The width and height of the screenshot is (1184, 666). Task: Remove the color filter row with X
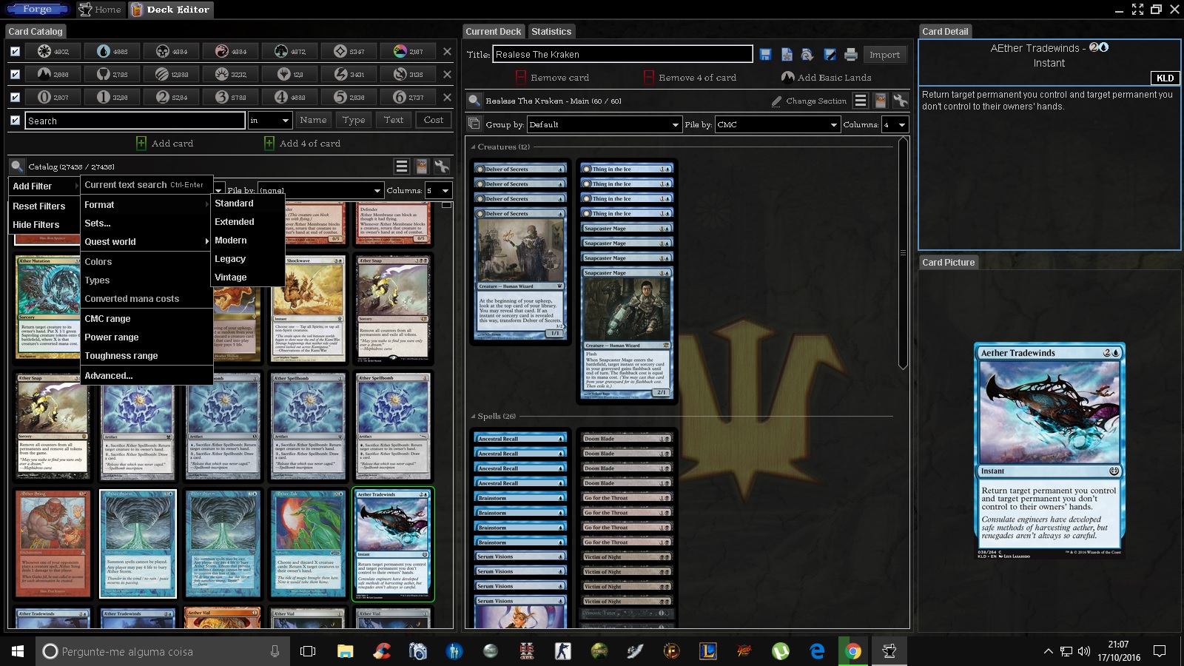coord(447,51)
